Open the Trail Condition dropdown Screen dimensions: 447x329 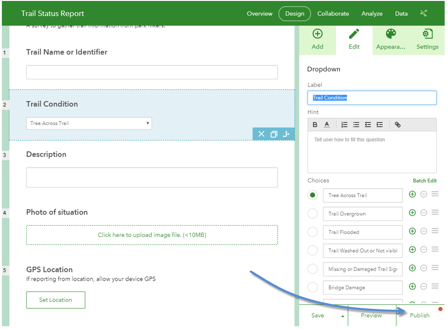89,123
